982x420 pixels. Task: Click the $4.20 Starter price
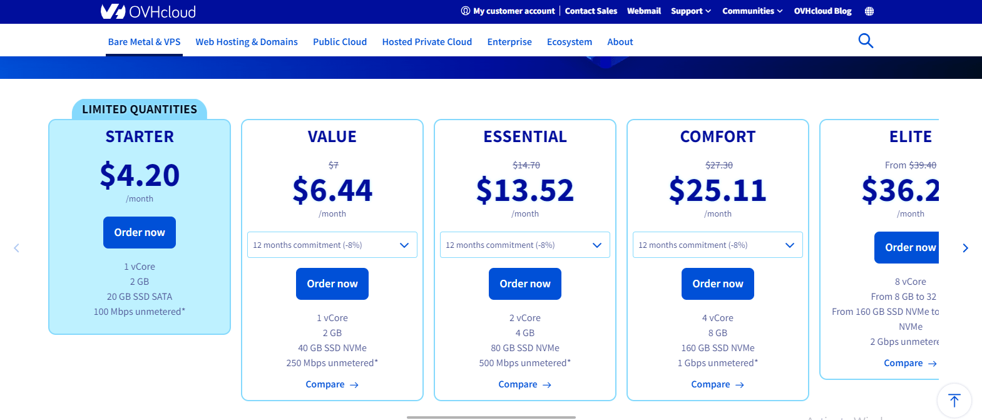pos(140,175)
